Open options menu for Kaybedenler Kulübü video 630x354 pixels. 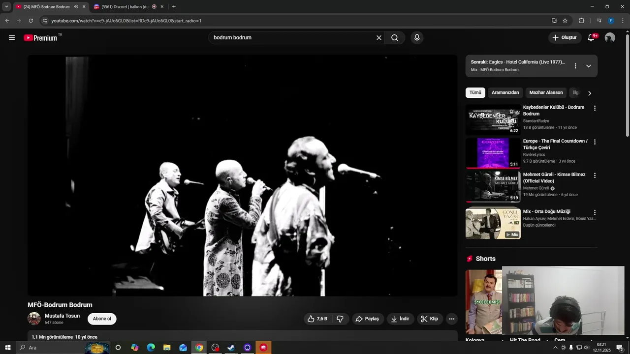(595, 108)
